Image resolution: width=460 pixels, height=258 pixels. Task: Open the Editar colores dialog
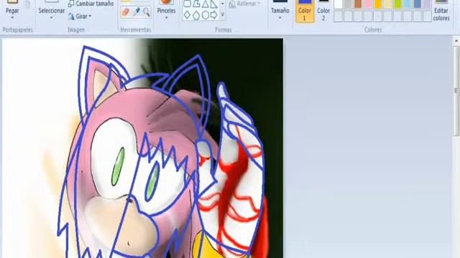coord(441,11)
